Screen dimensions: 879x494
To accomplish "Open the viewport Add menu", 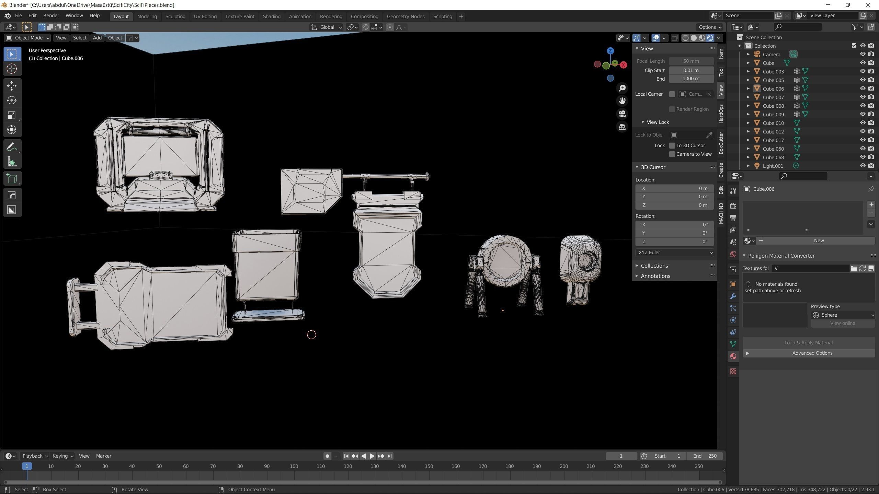I will coord(97,38).
